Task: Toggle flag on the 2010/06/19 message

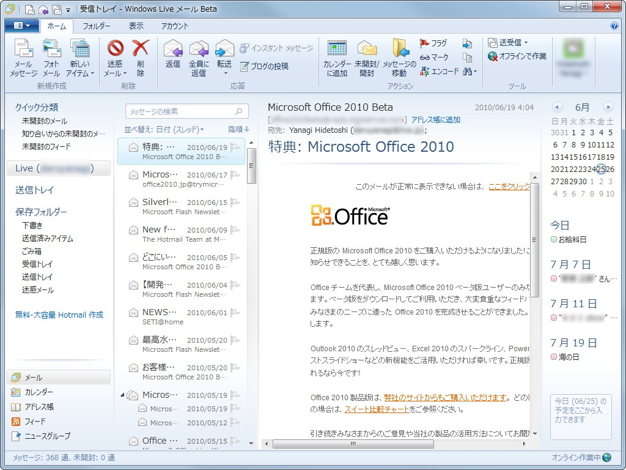Action: click(x=235, y=147)
